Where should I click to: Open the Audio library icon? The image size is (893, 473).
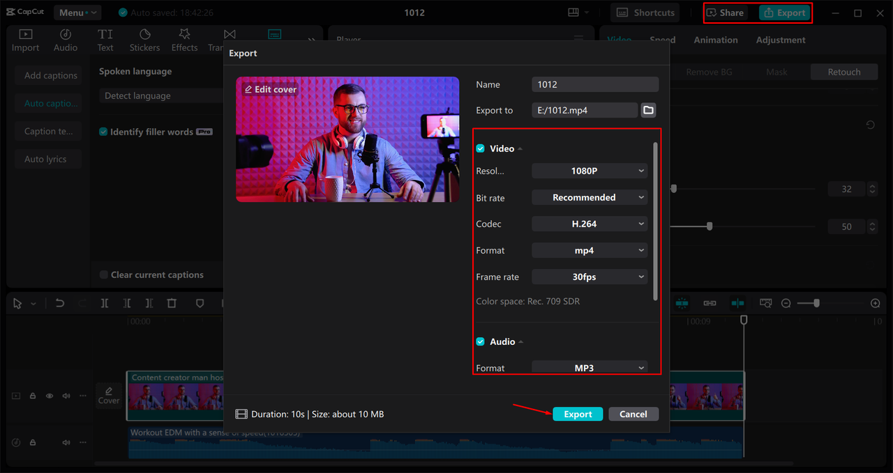pos(66,40)
